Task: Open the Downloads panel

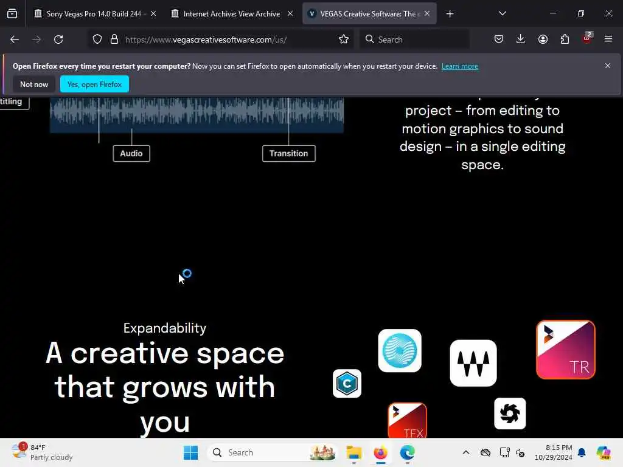Action: click(x=521, y=40)
